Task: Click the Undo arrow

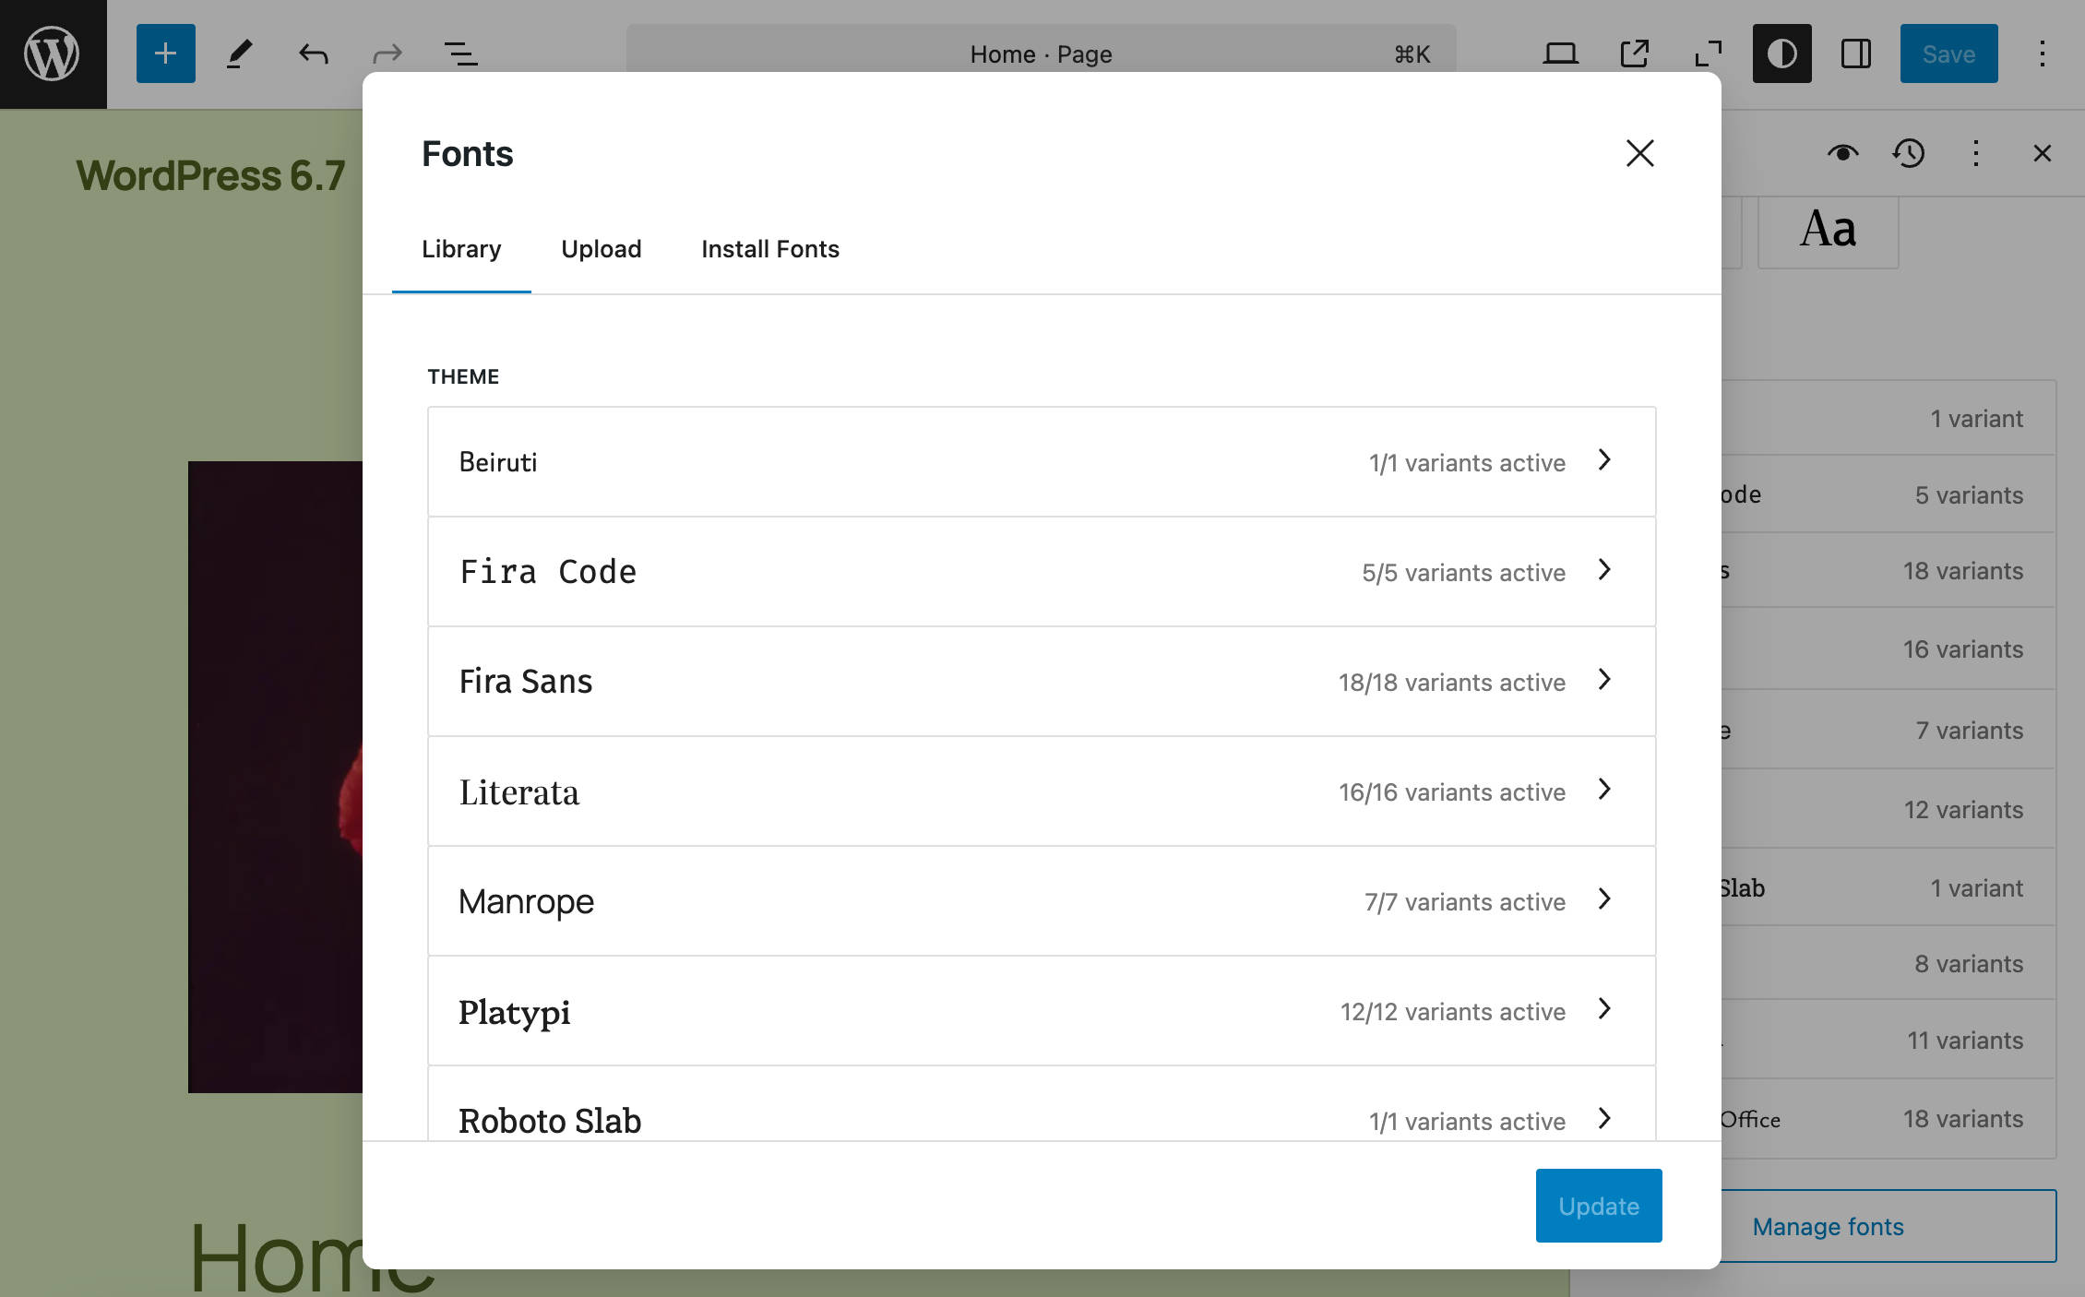Action: click(314, 54)
